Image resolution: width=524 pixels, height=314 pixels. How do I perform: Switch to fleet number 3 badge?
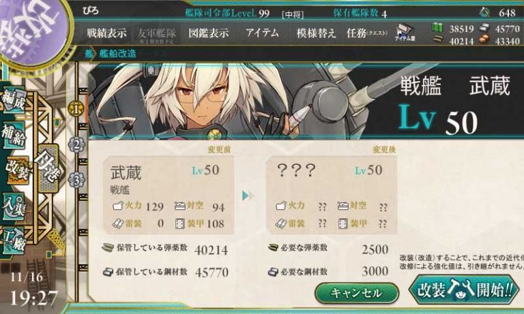76,180
